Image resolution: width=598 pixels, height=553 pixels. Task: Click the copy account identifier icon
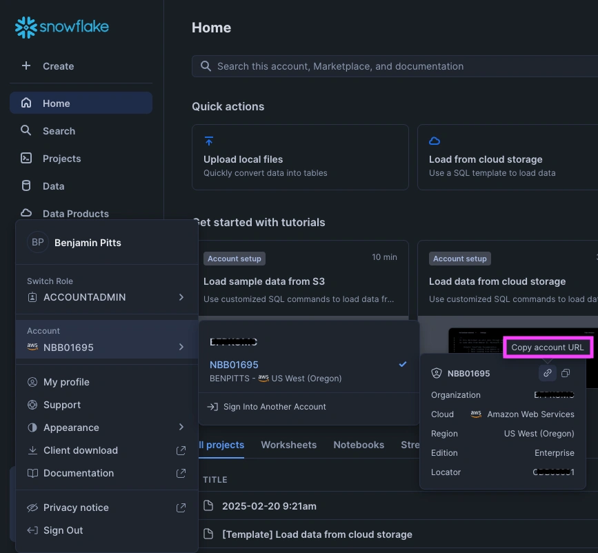click(x=566, y=372)
